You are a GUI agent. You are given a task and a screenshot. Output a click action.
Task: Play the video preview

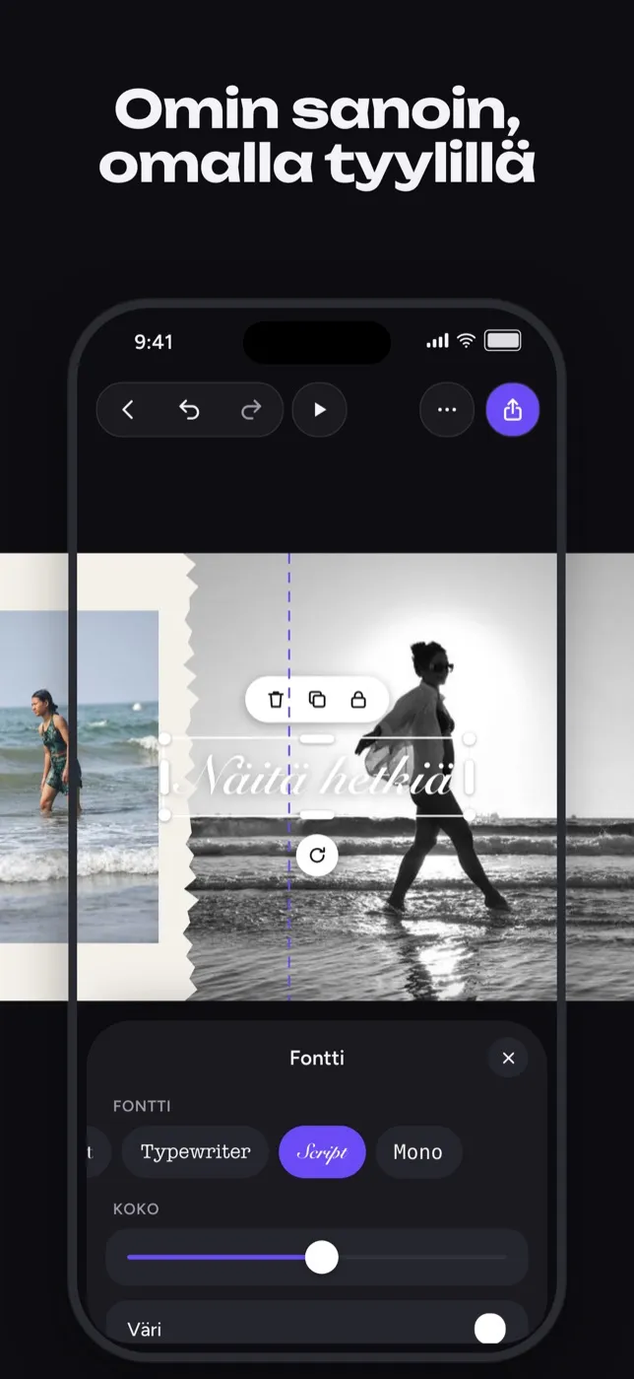(320, 410)
